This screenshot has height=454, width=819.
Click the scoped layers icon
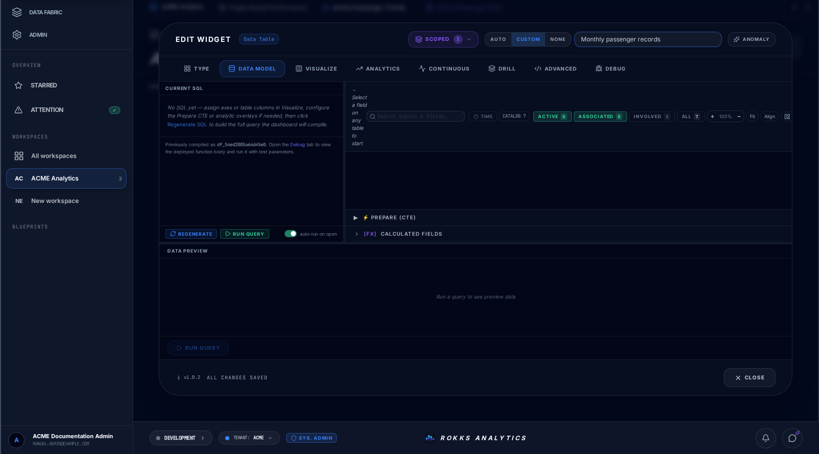[x=419, y=39]
